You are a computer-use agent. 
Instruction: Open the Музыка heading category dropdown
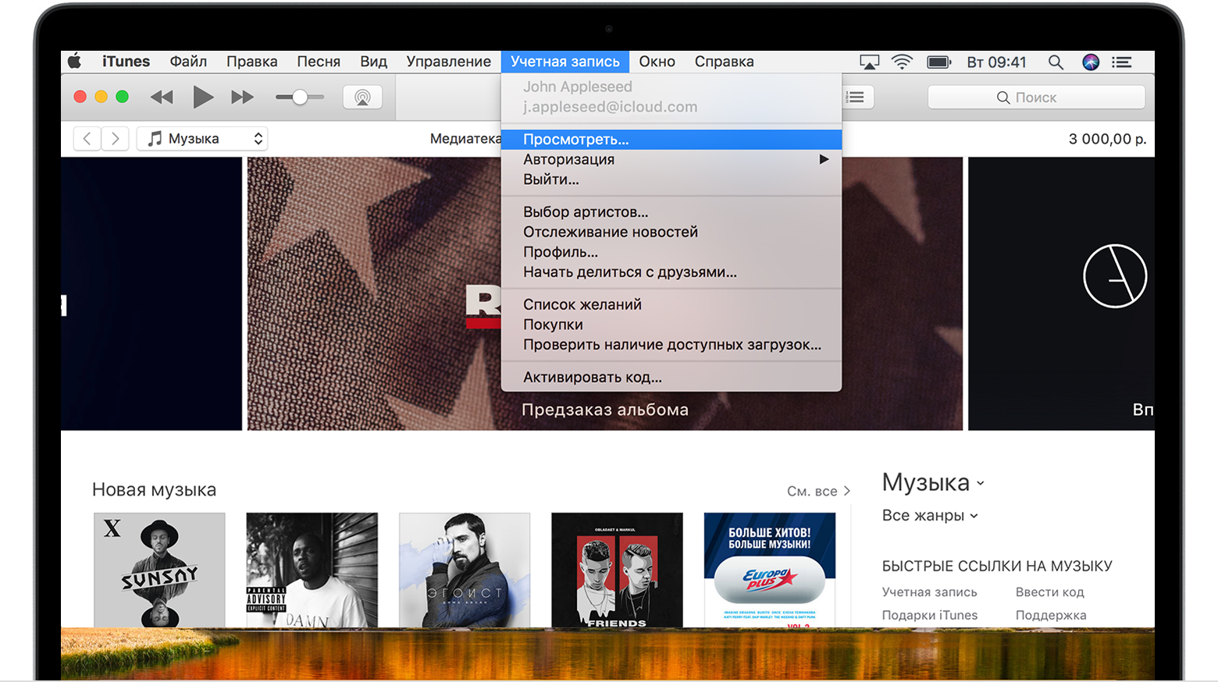pos(933,483)
